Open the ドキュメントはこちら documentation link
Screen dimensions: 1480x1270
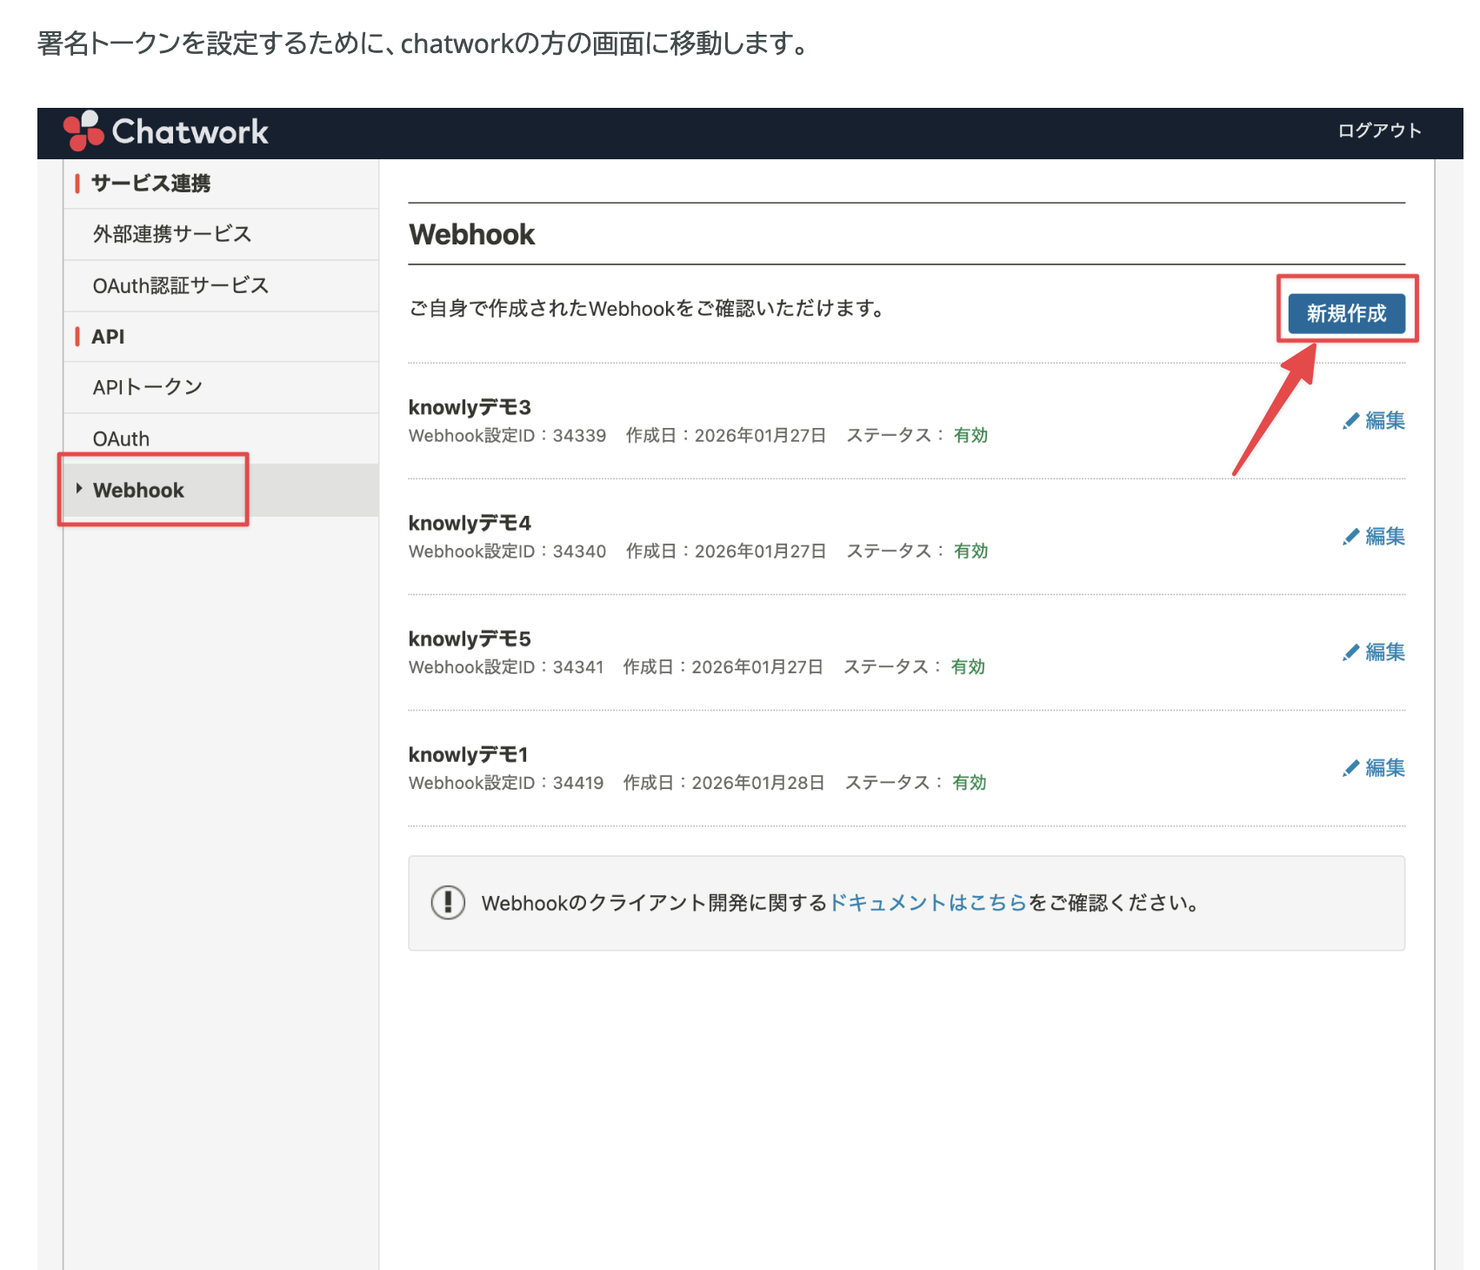[x=927, y=902]
